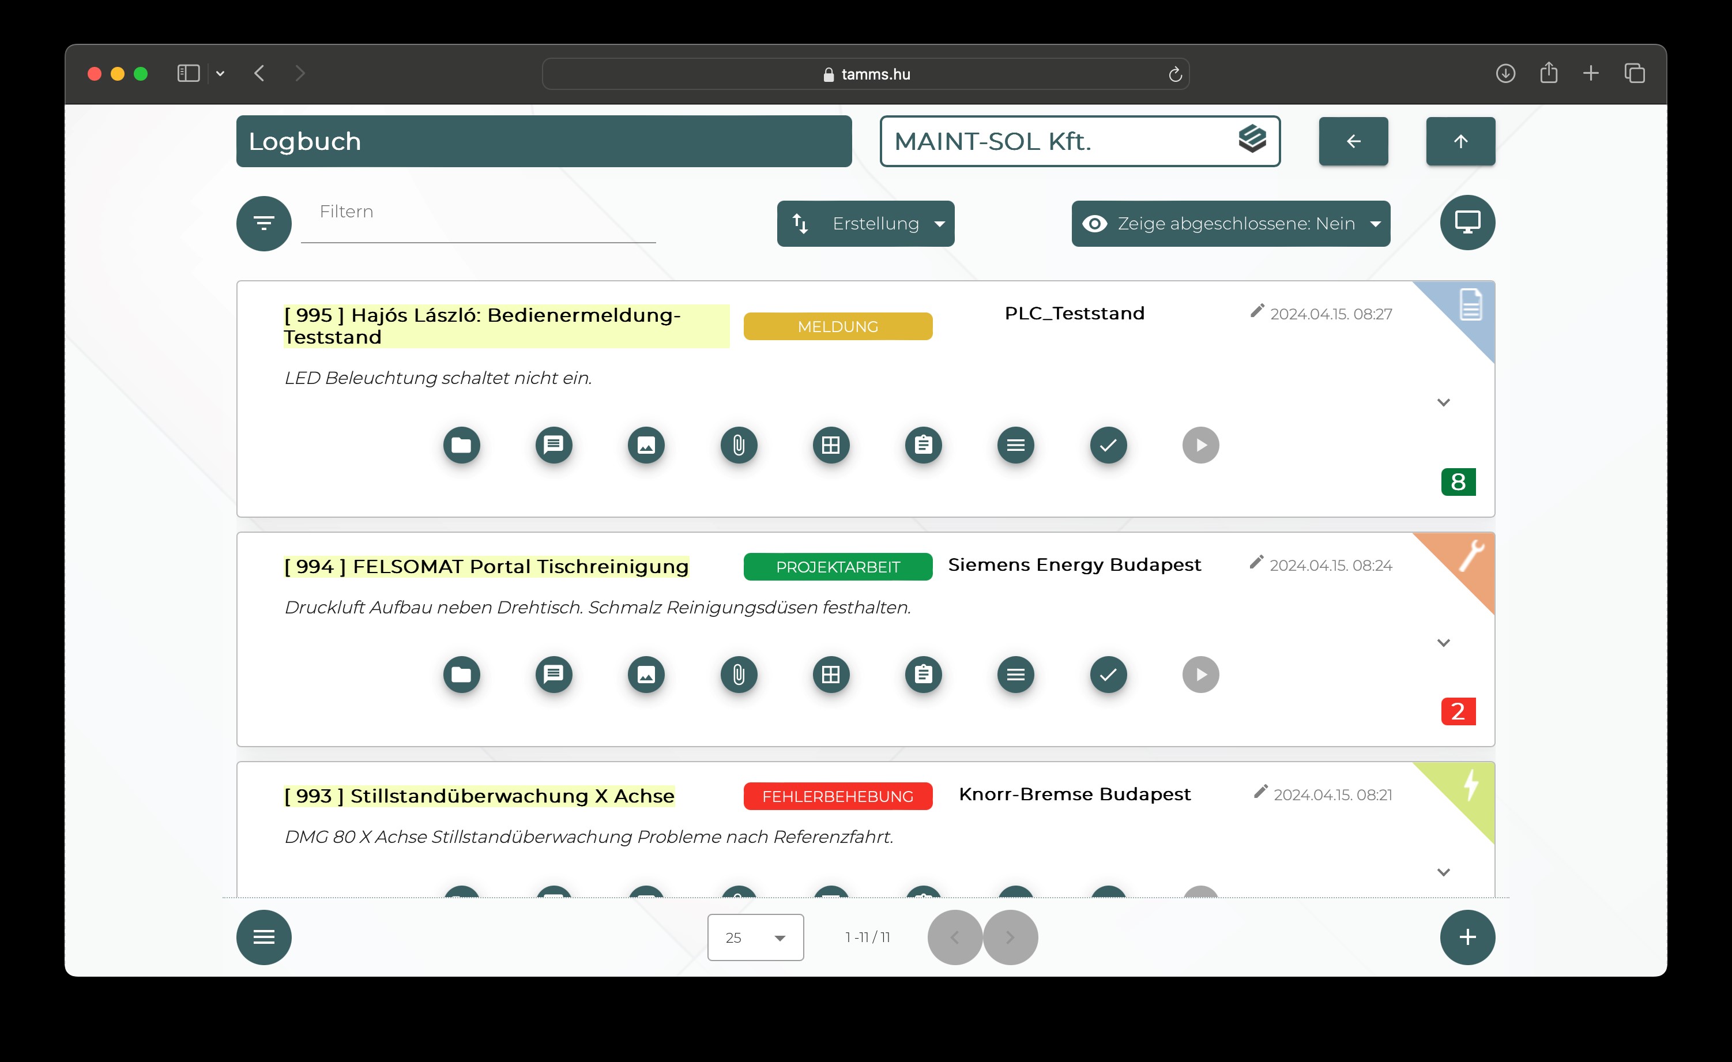Click the FEHLERBEHEBUNG category badge

coord(838,796)
